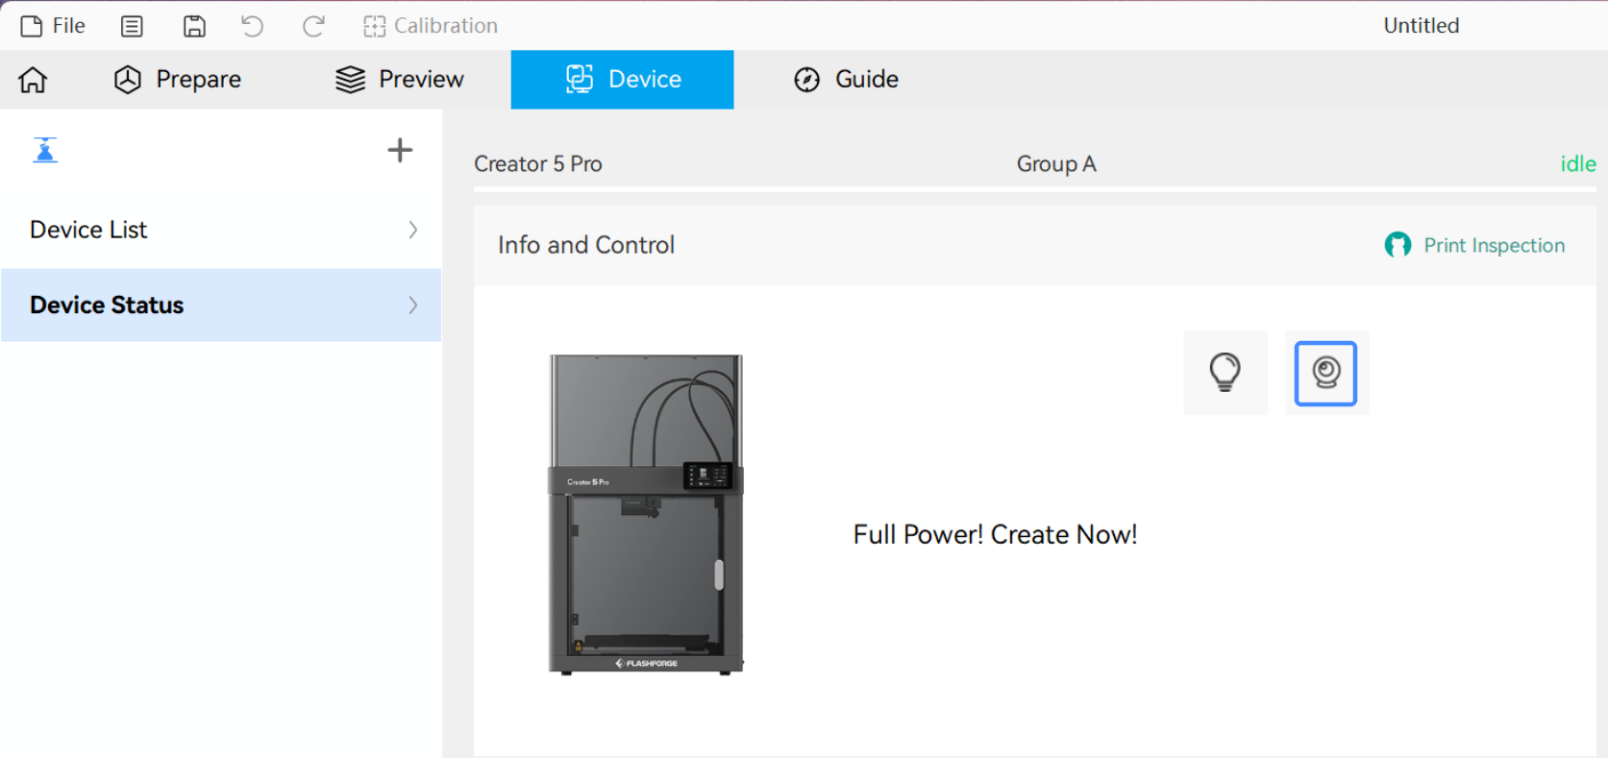This screenshot has width=1608, height=758.
Task: Click the Untitled project title
Action: coord(1422,26)
